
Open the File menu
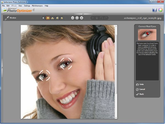pos(3,6)
